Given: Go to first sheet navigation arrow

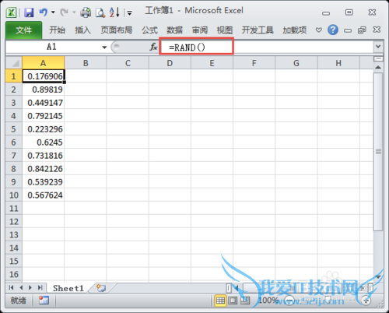Looking at the screenshot, I should pyautogui.click(x=11, y=287).
